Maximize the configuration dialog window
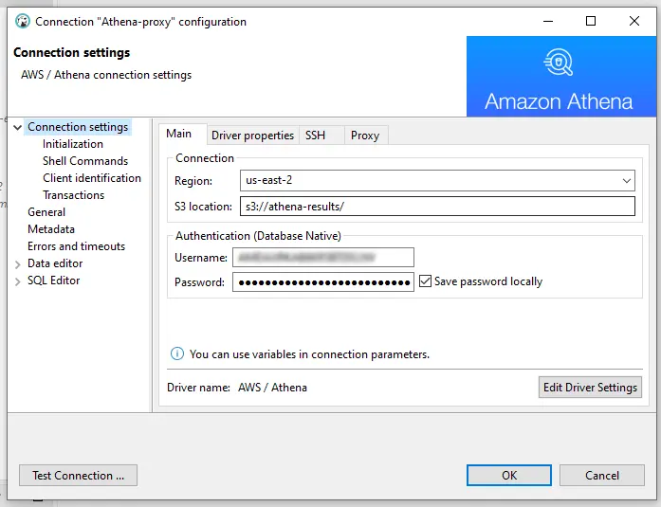This screenshot has height=507, width=661. pyautogui.click(x=591, y=21)
